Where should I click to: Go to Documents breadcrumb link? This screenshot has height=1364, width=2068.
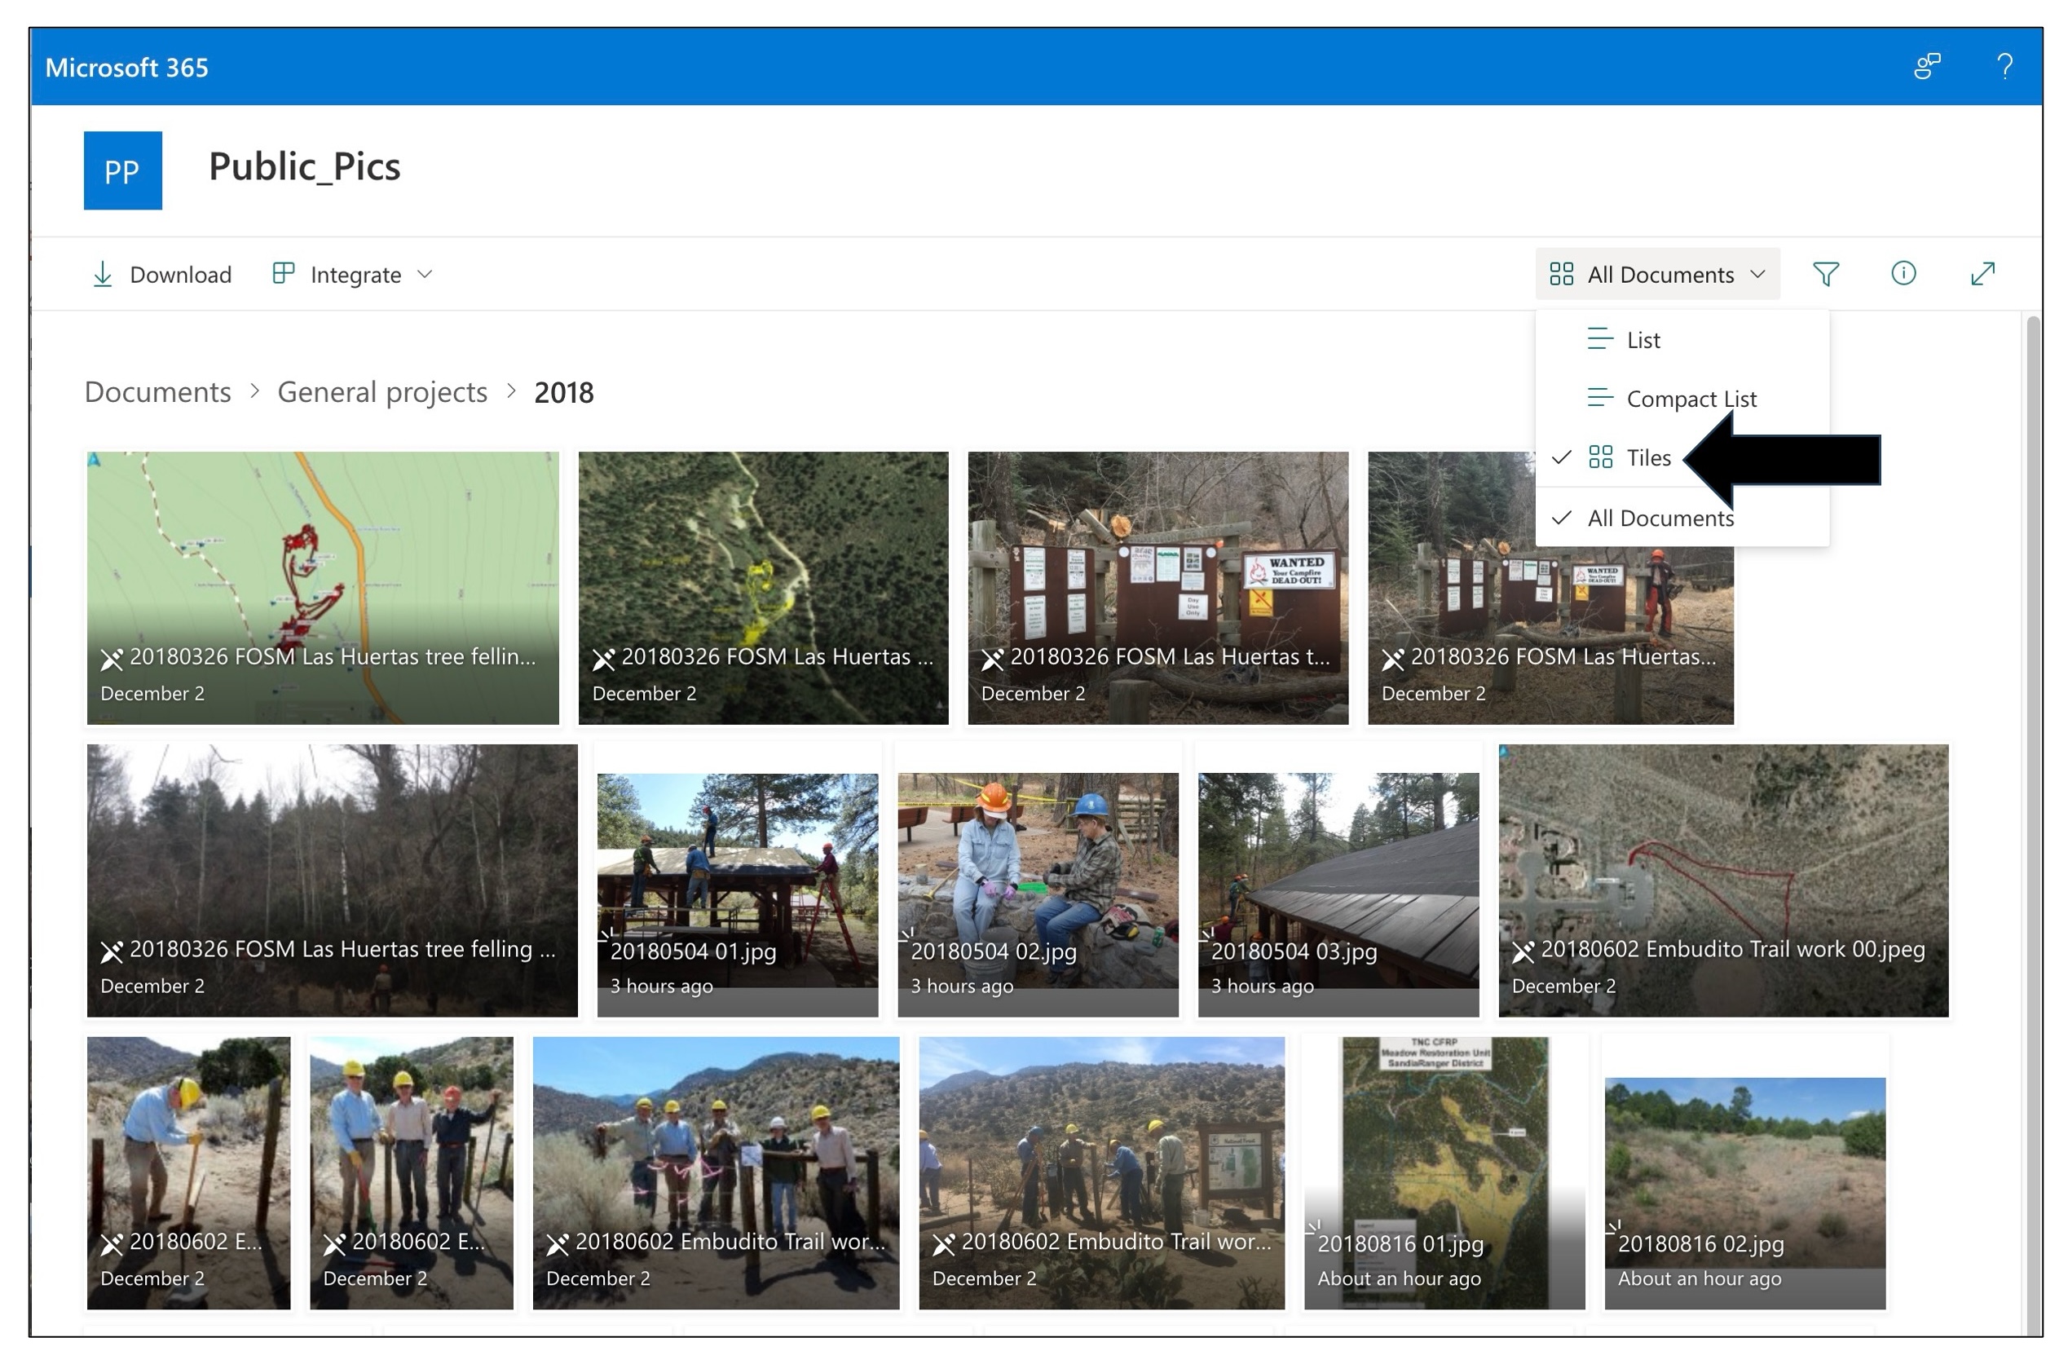coord(157,392)
